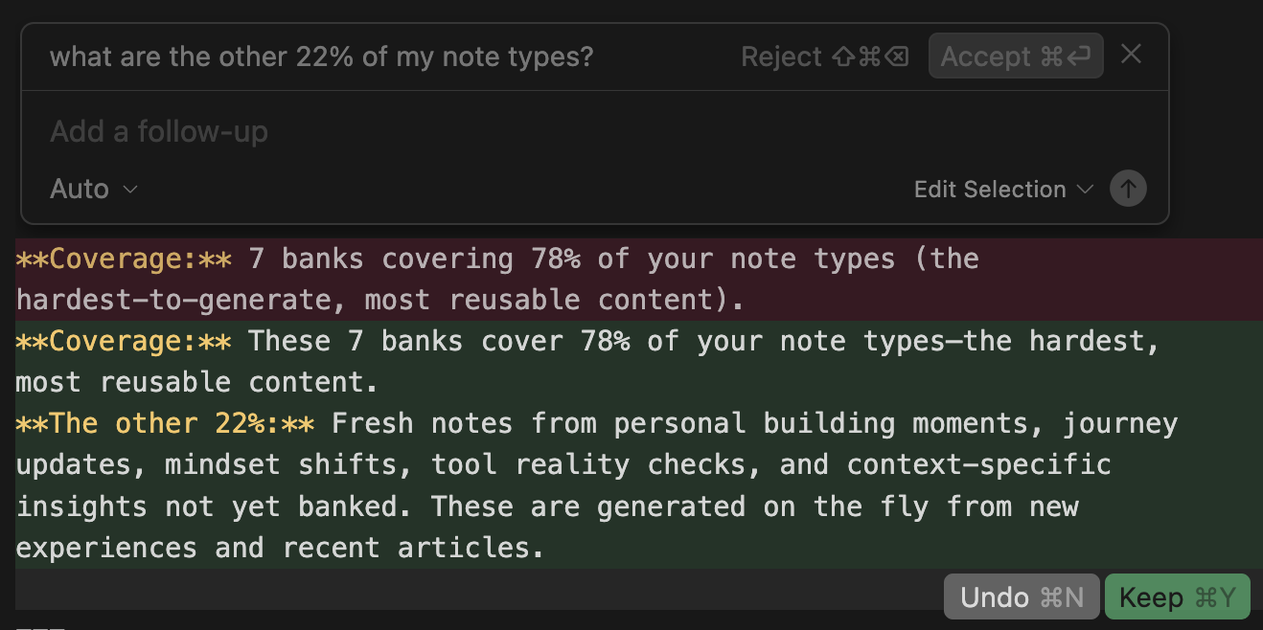
Task: Click the green added Coverage heading
Action: tap(124, 341)
